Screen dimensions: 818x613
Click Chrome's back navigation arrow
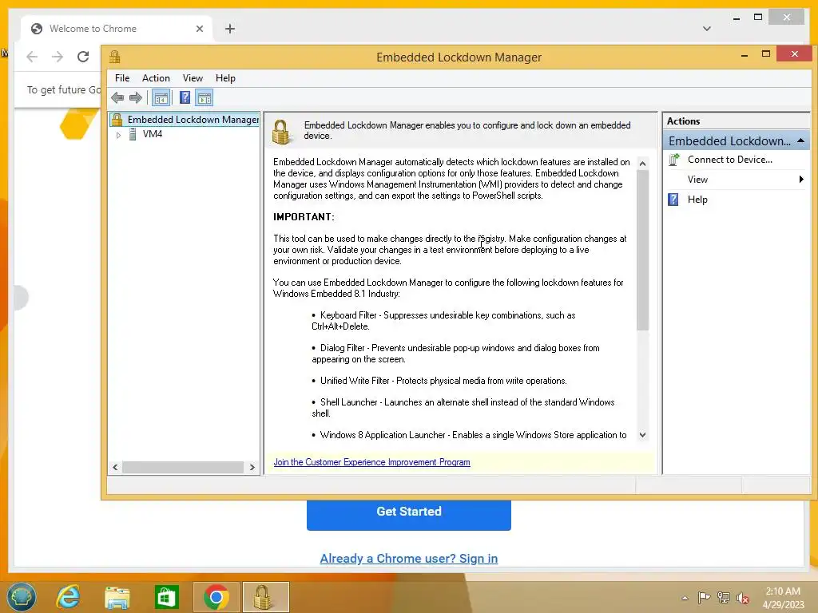pos(32,57)
